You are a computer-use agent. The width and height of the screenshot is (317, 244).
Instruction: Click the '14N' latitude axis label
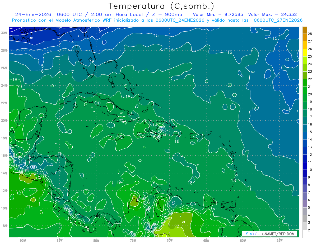click(x=4, y=173)
